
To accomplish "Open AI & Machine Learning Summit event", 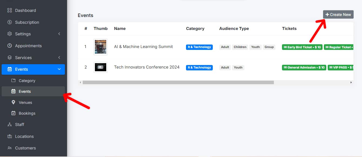I will pos(143,47).
